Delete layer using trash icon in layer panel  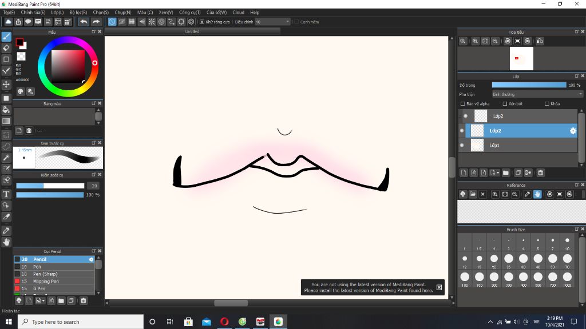(540, 172)
